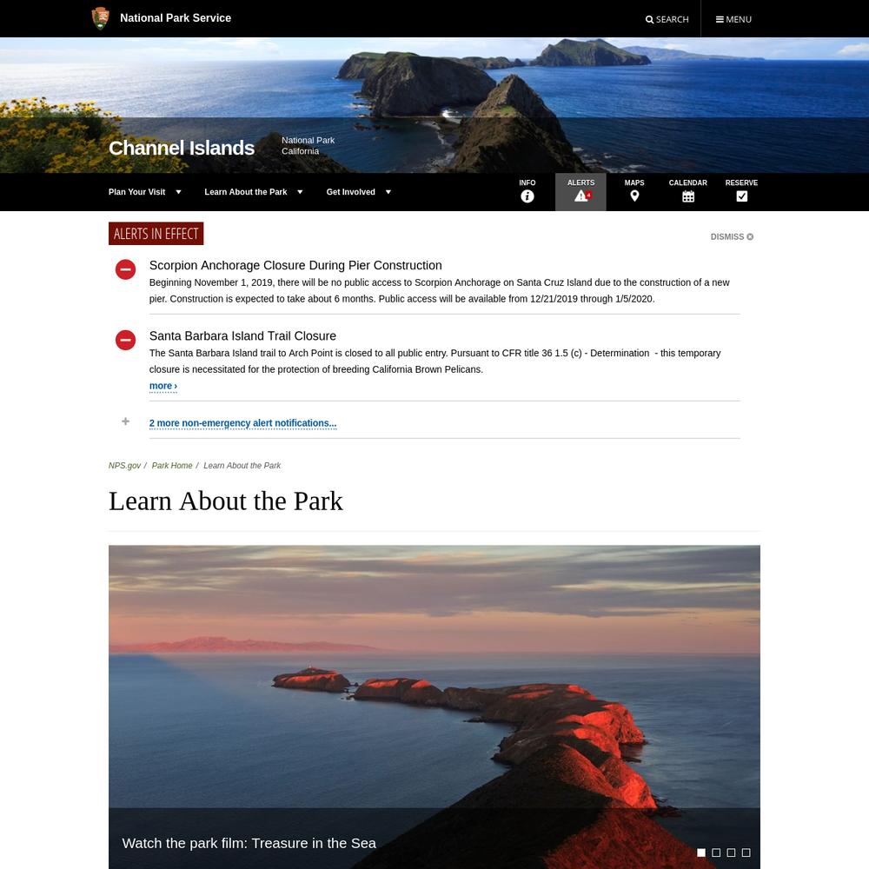Open the Alerts warning triangle icon
Viewport: 869px width, 869px height.
click(581, 196)
